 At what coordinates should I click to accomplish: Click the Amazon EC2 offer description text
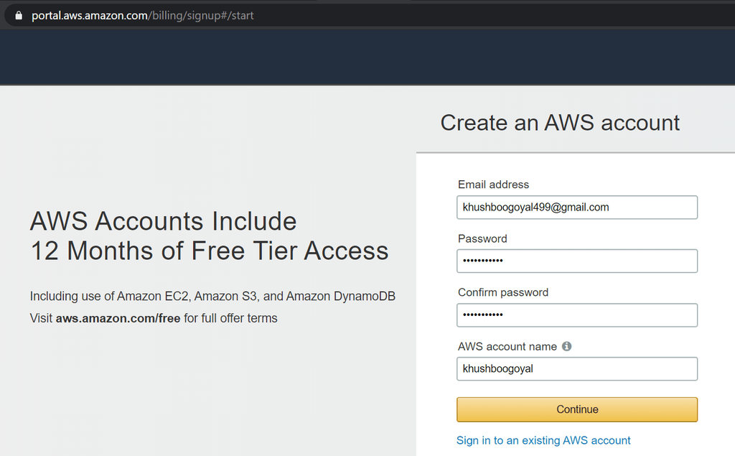212,296
